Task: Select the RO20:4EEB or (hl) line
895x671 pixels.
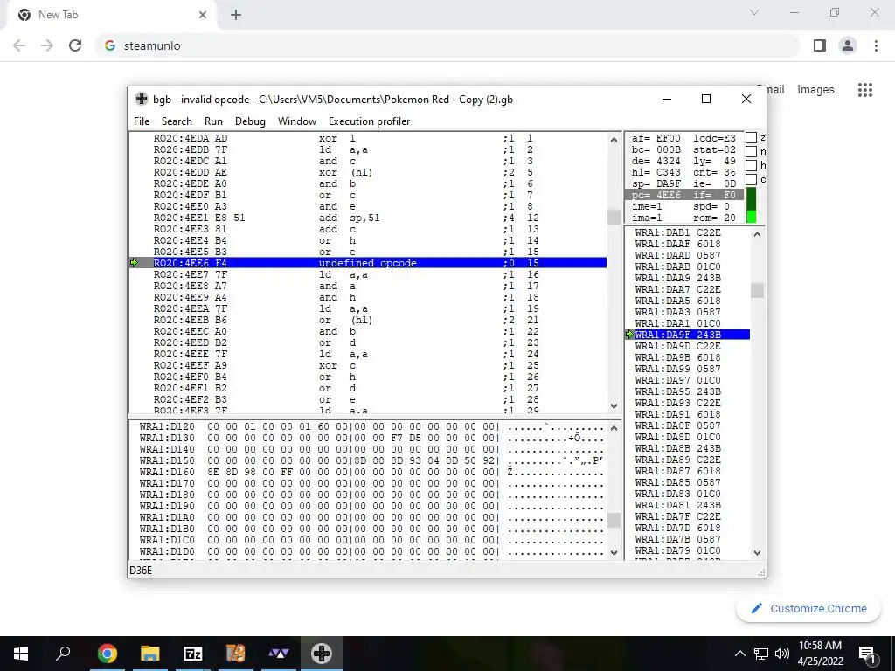Action: (368, 320)
